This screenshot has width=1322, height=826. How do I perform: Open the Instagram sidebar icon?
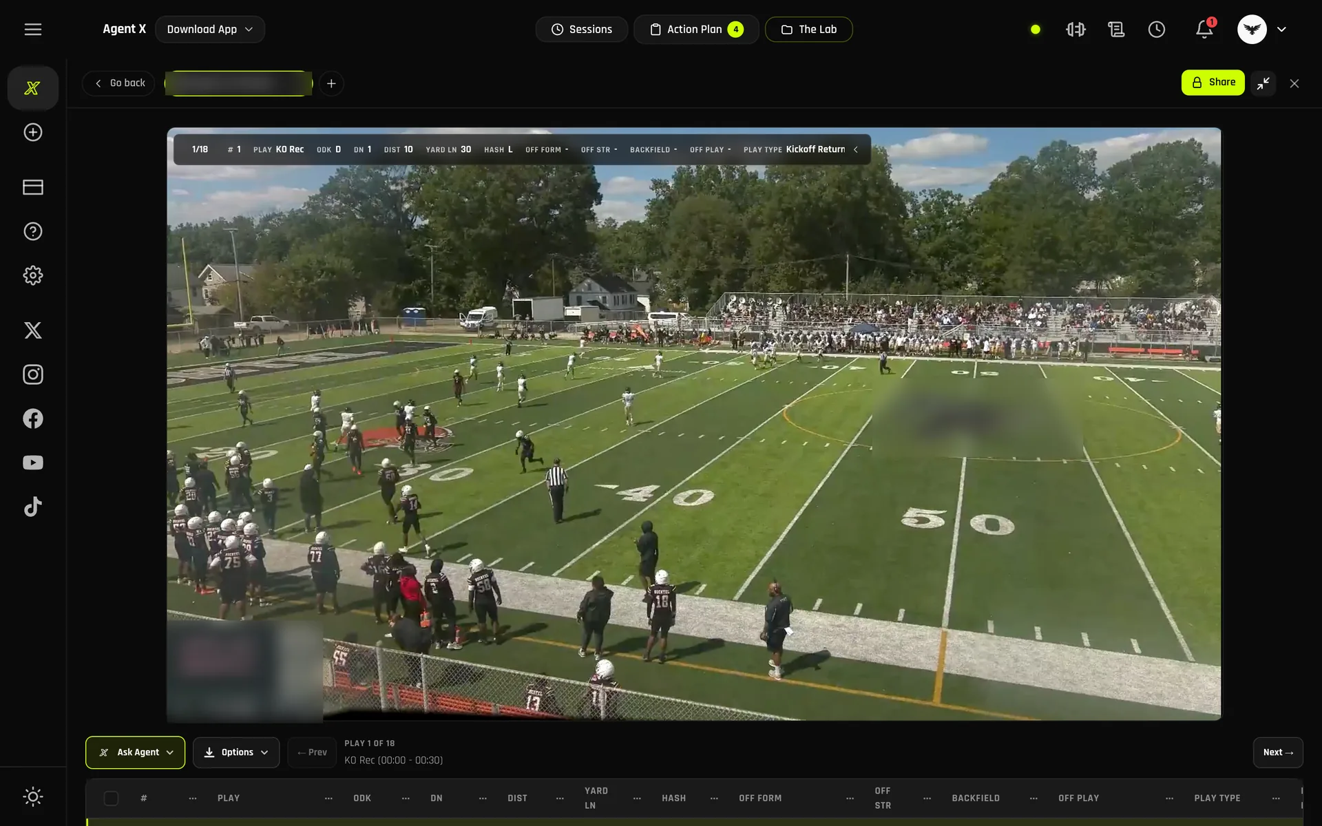(33, 374)
